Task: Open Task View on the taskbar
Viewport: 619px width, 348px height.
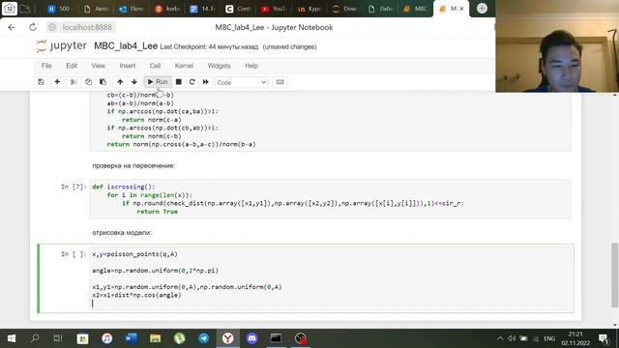Action: (x=58, y=338)
